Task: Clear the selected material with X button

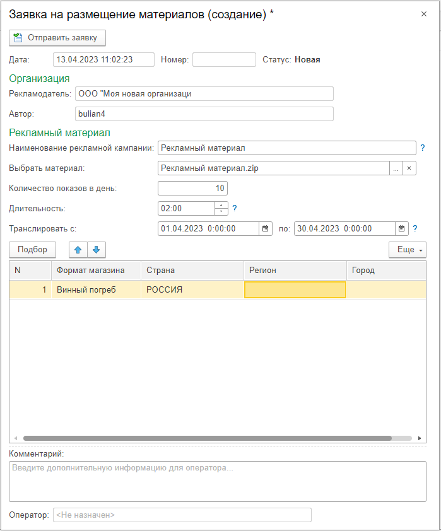Action: pyautogui.click(x=409, y=168)
